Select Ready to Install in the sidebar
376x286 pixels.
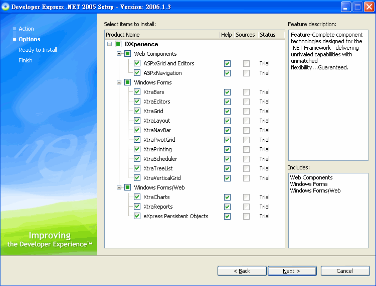[38, 50]
